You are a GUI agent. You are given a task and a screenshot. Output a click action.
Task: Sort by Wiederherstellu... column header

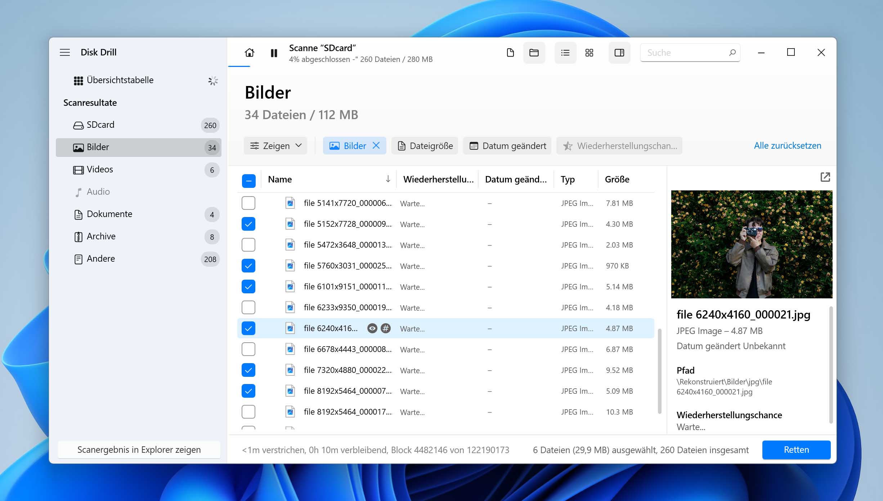coord(438,180)
